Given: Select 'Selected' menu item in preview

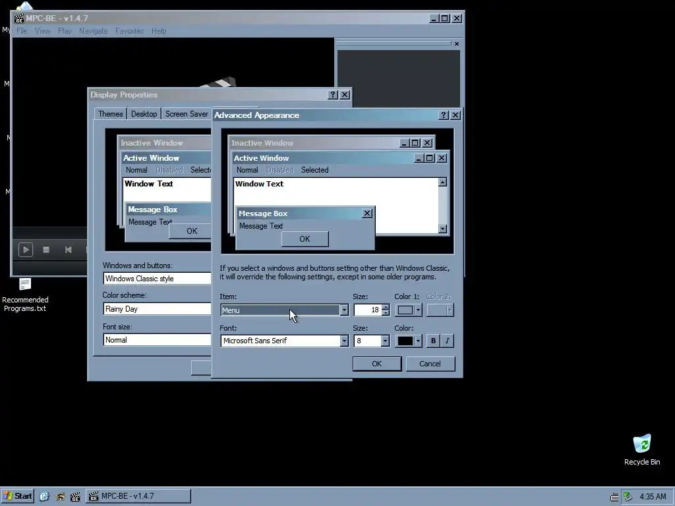Looking at the screenshot, I should (314, 170).
